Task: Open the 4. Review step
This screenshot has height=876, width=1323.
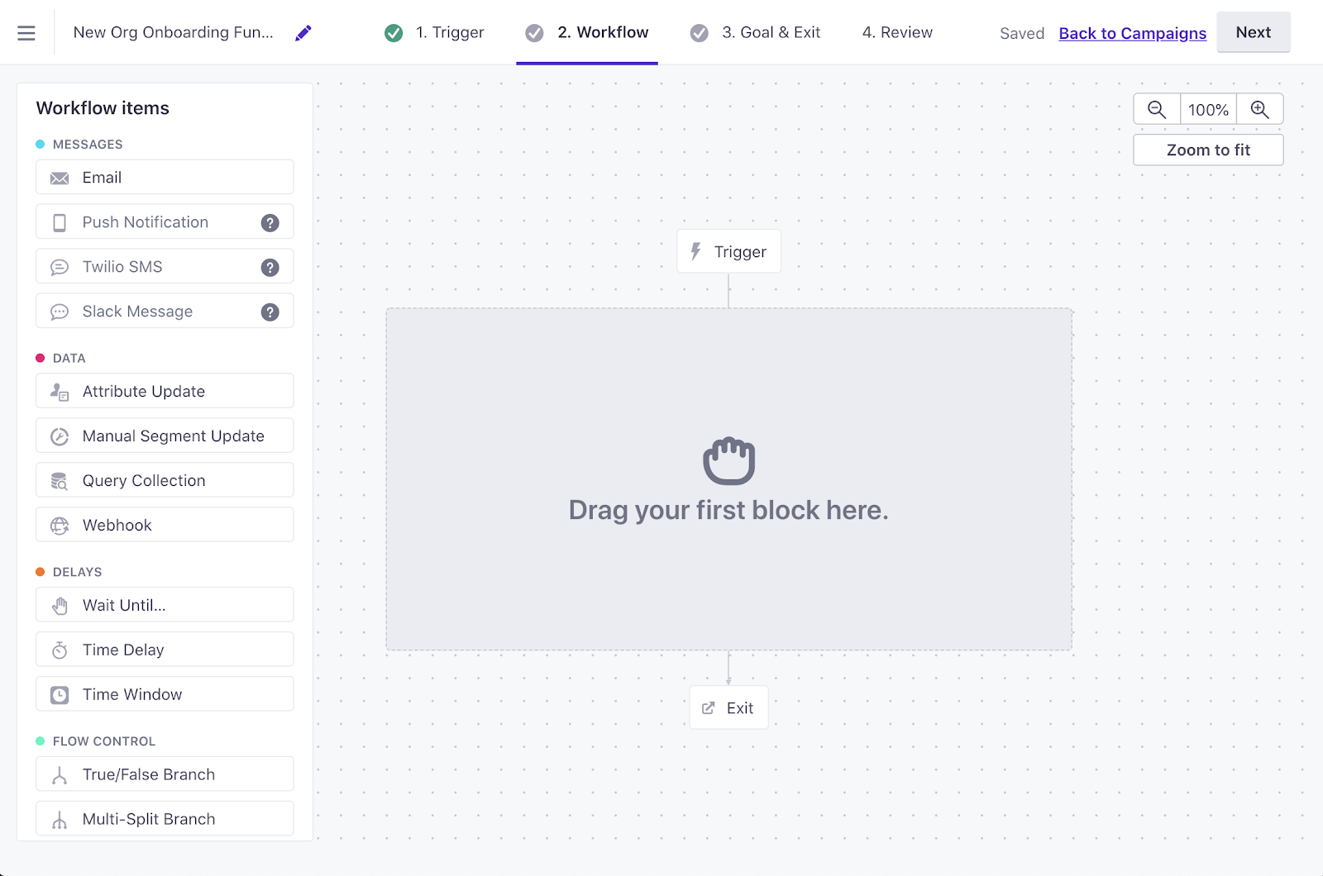Action: tap(897, 33)
